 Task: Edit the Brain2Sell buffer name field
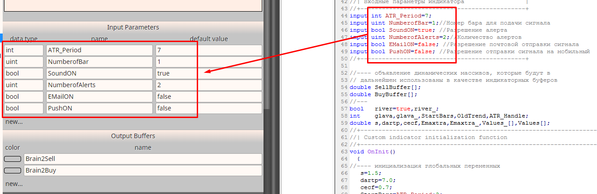point(143,159)
